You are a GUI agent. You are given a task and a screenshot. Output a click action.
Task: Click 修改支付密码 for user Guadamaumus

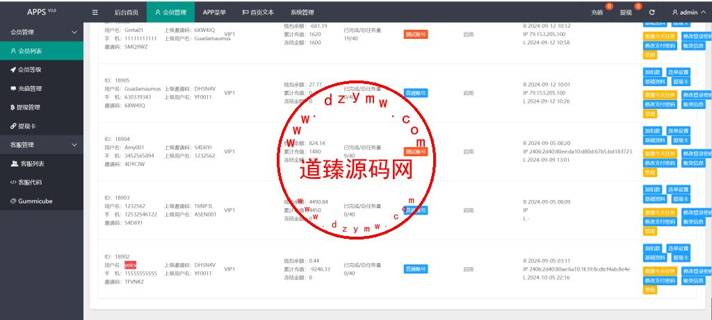point(661,104)
